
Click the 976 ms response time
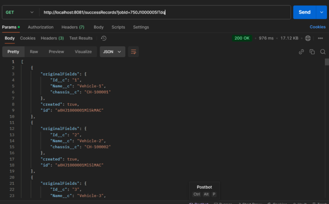pos(266,38)
